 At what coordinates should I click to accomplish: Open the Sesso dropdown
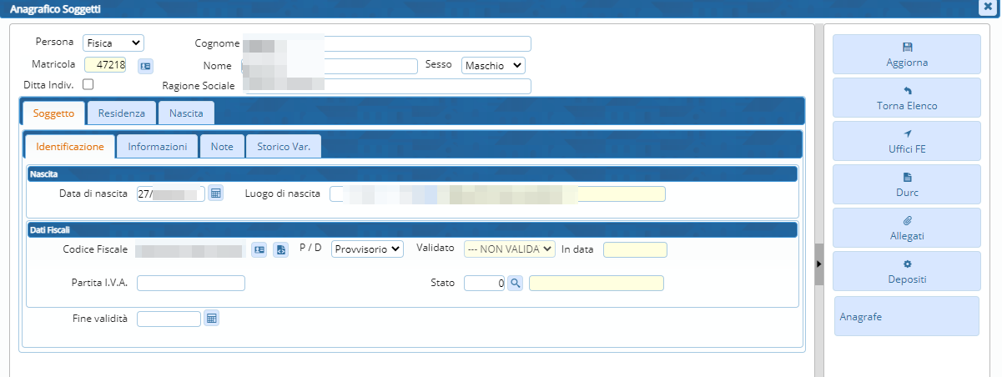[493, 65]
